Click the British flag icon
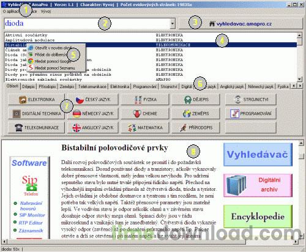Image resolution: width=306 pixels, height=252 pixels. [76, 128]
